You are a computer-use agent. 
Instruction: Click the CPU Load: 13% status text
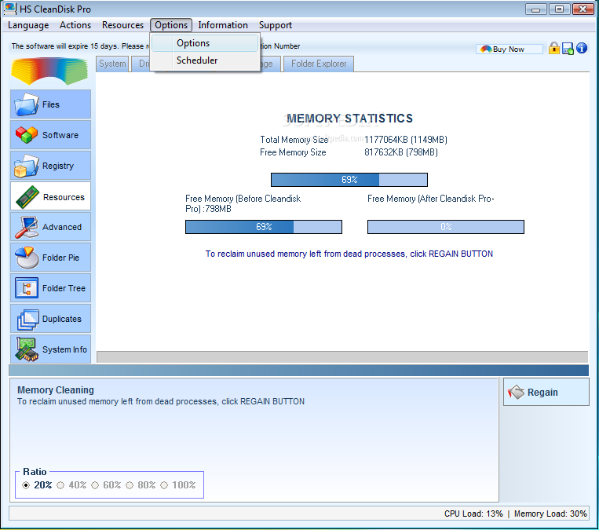(473, 514)
